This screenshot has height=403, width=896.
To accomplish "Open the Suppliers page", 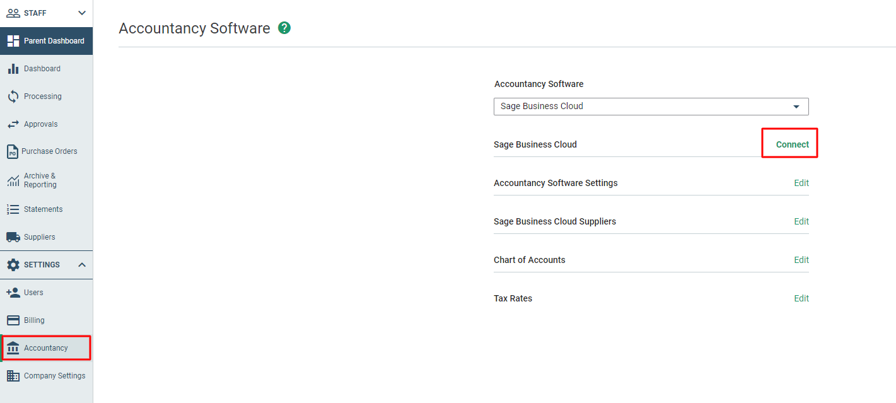I will pos(47,237).
